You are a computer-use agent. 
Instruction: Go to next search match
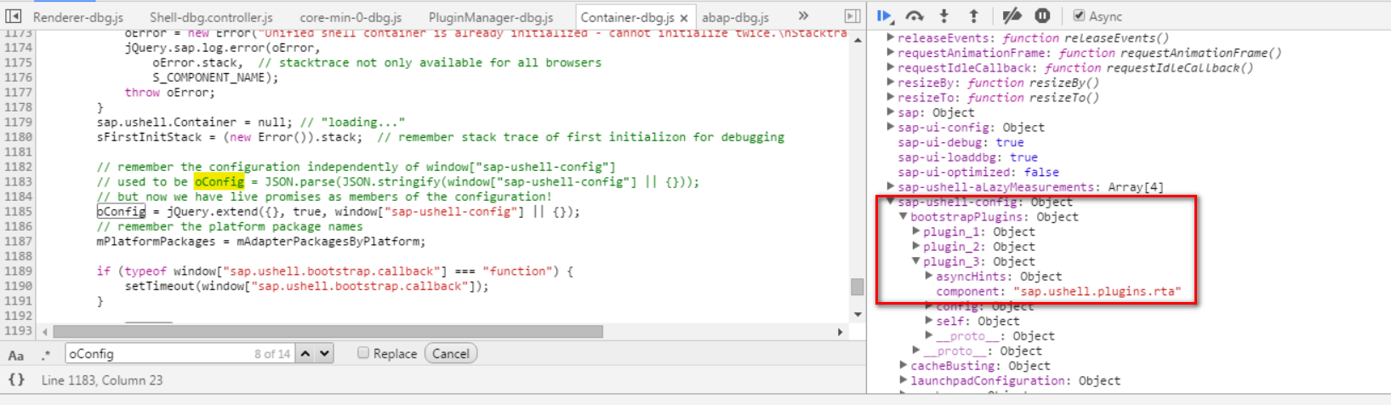tap(324, 354)
